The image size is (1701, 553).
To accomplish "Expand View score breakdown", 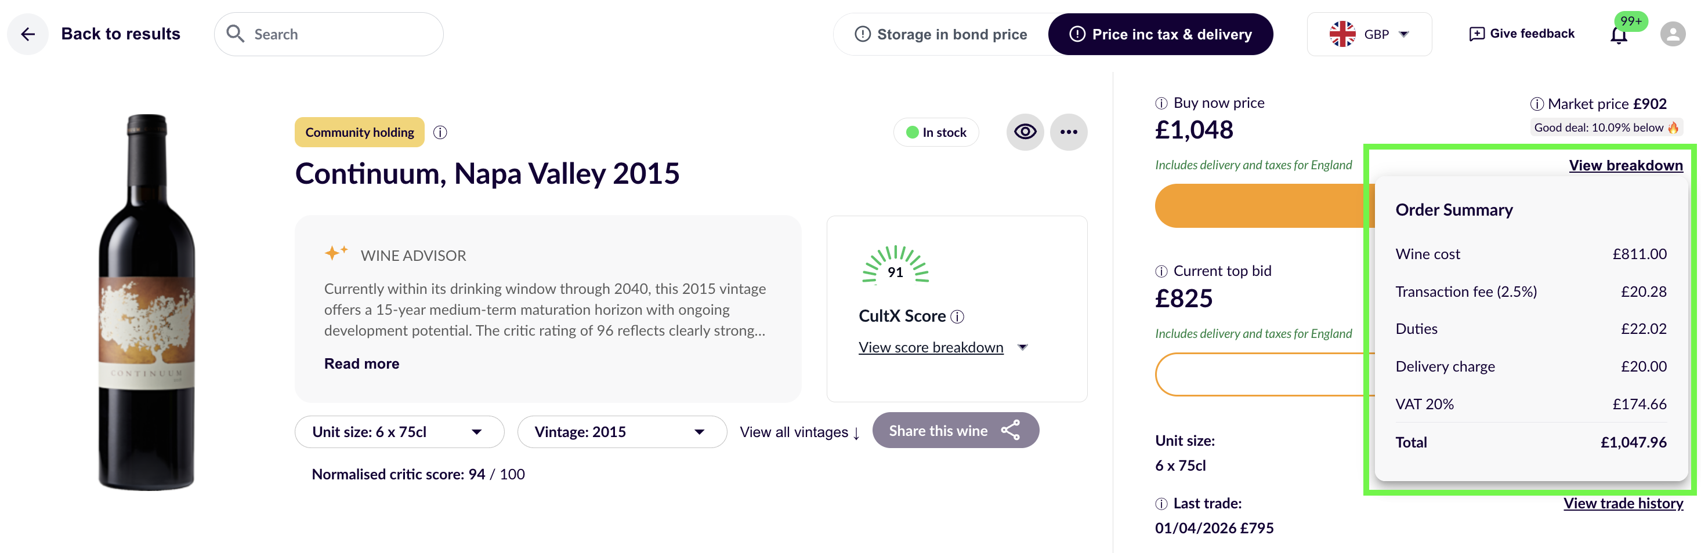I will pos(931,347).
